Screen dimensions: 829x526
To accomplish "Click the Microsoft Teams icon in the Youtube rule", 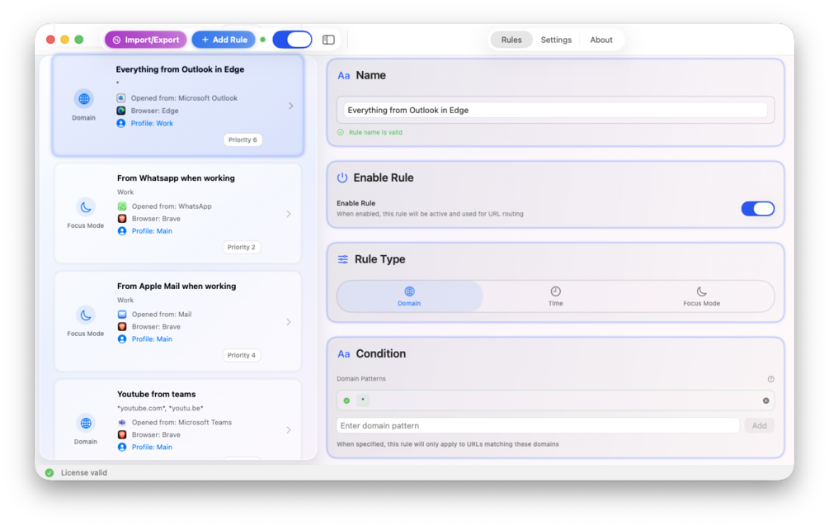I will [122, 422].
